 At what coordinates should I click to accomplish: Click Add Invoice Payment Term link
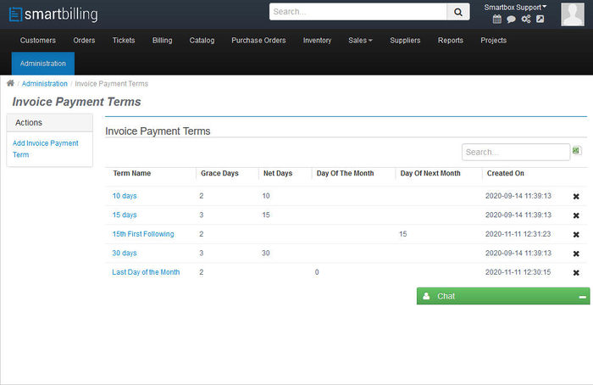pyautogui.click(x=46, y=148)
